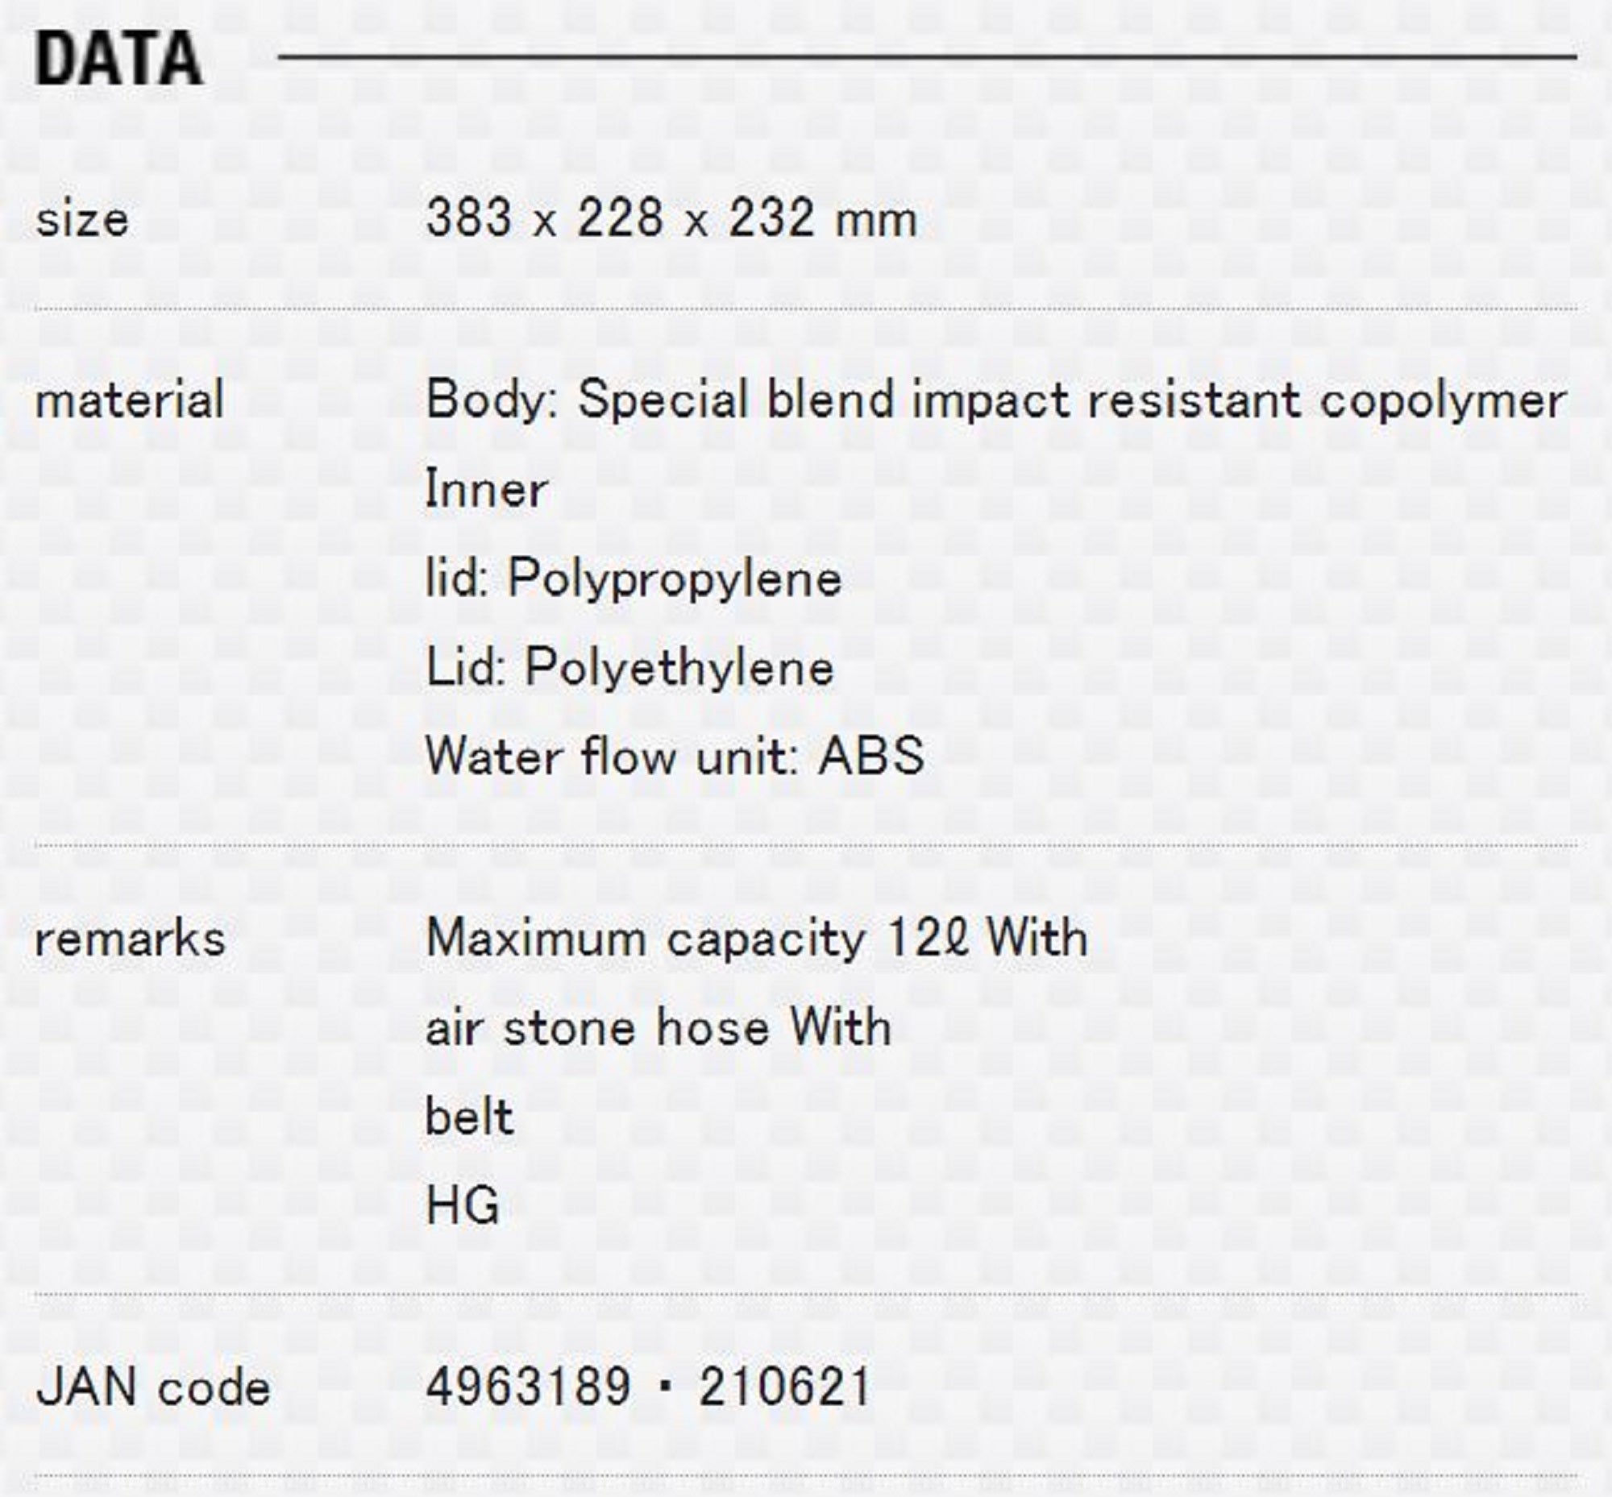Click the 210621 portion of JAN code
Image resolution: width=1612 pixels, height=1497 pixels.
pos(784,1386)
